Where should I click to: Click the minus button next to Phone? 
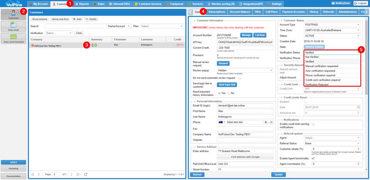coord(271,122)
